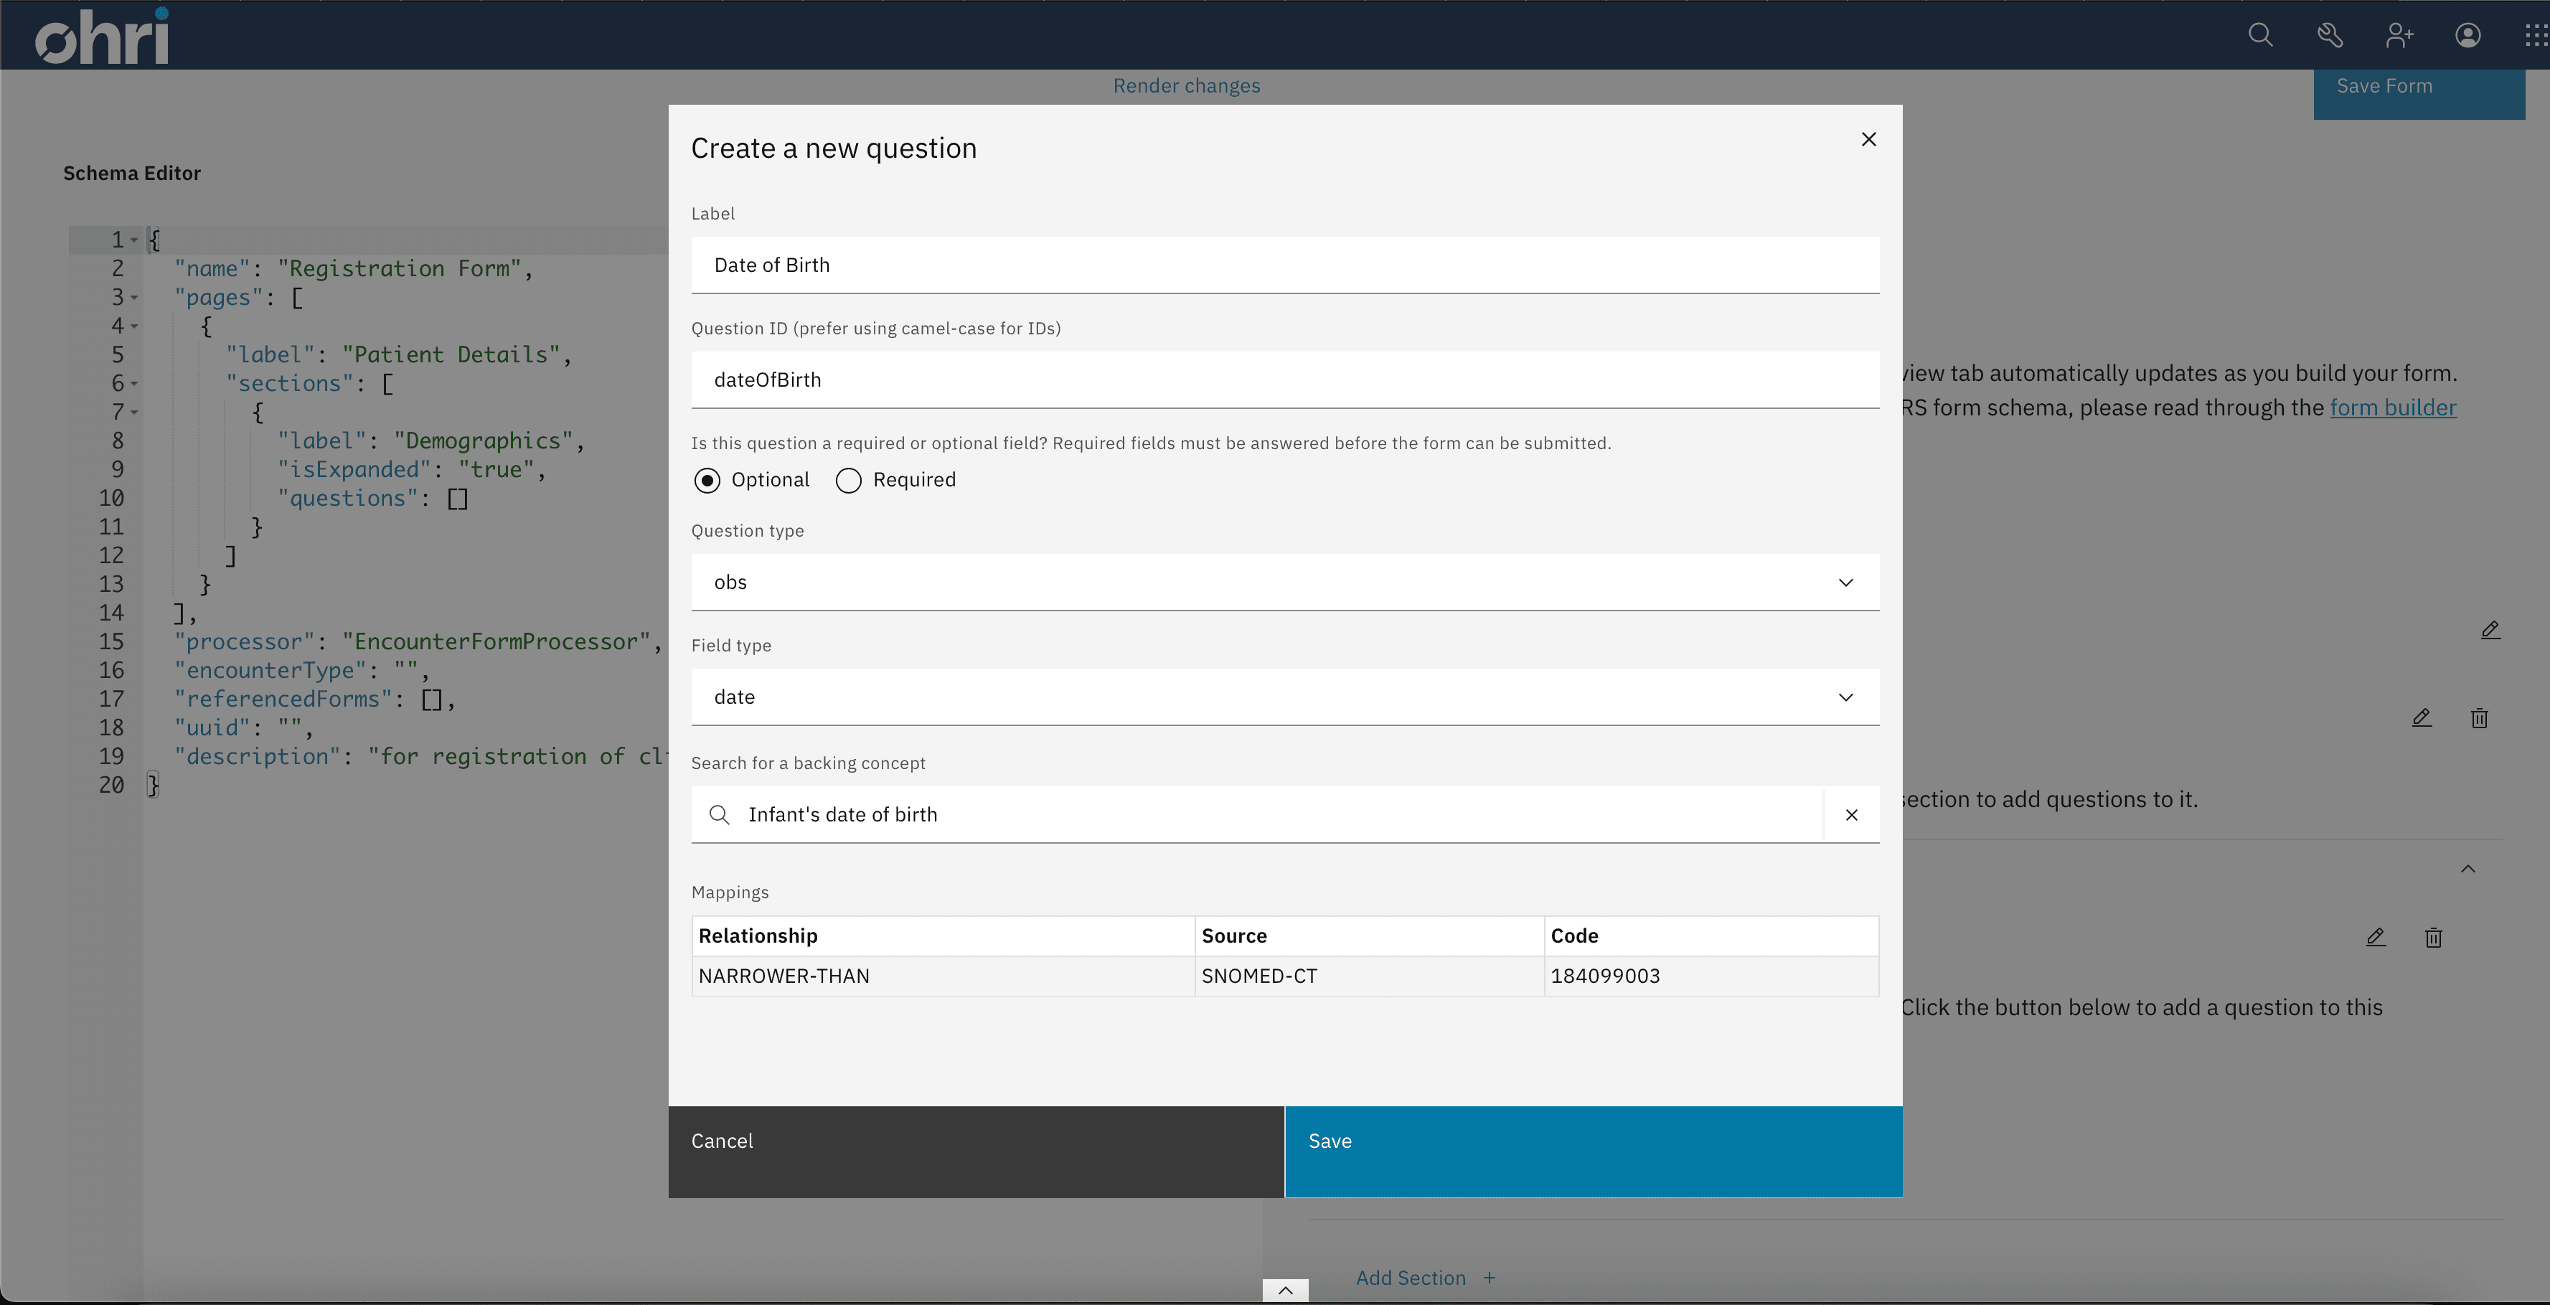The width and height of the screenshot is (2550, 1305).
Task: Open the implementer tools wrench icon
Action: pyautogui.click(x=2329, y=36)
